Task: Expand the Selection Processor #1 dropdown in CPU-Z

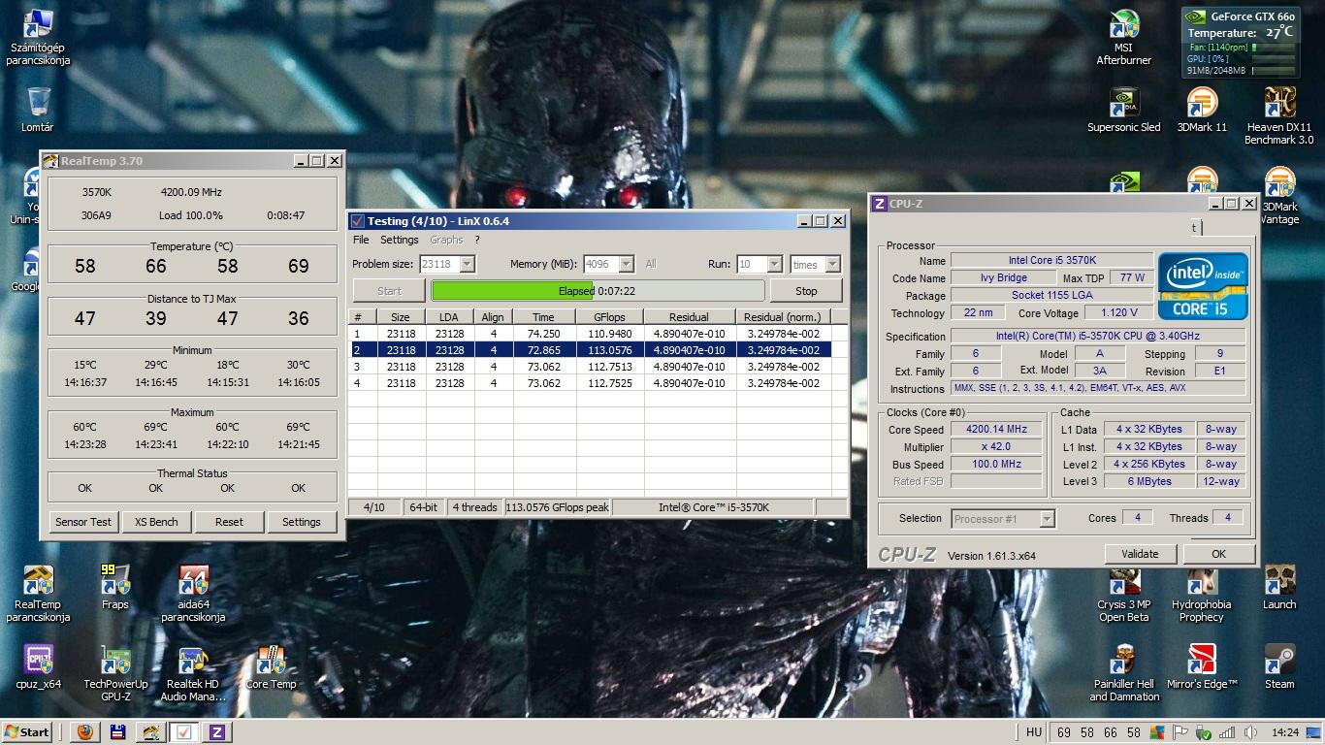Action: 1047,519
